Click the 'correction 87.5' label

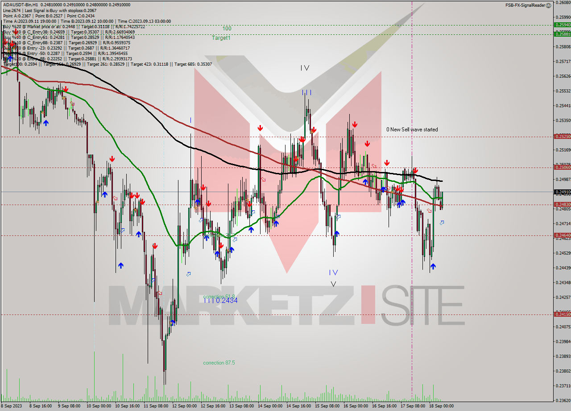click(219, 363)
